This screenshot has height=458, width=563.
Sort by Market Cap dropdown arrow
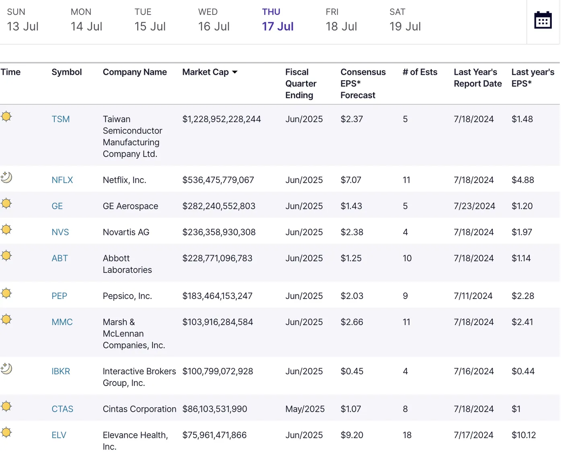(x=235, y=72)
